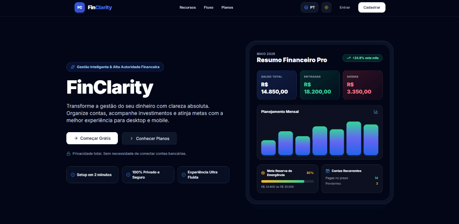Click the Meta Reserva de Emergência target icon
This screenshot has height=224, width=459.
pos(263,173)
